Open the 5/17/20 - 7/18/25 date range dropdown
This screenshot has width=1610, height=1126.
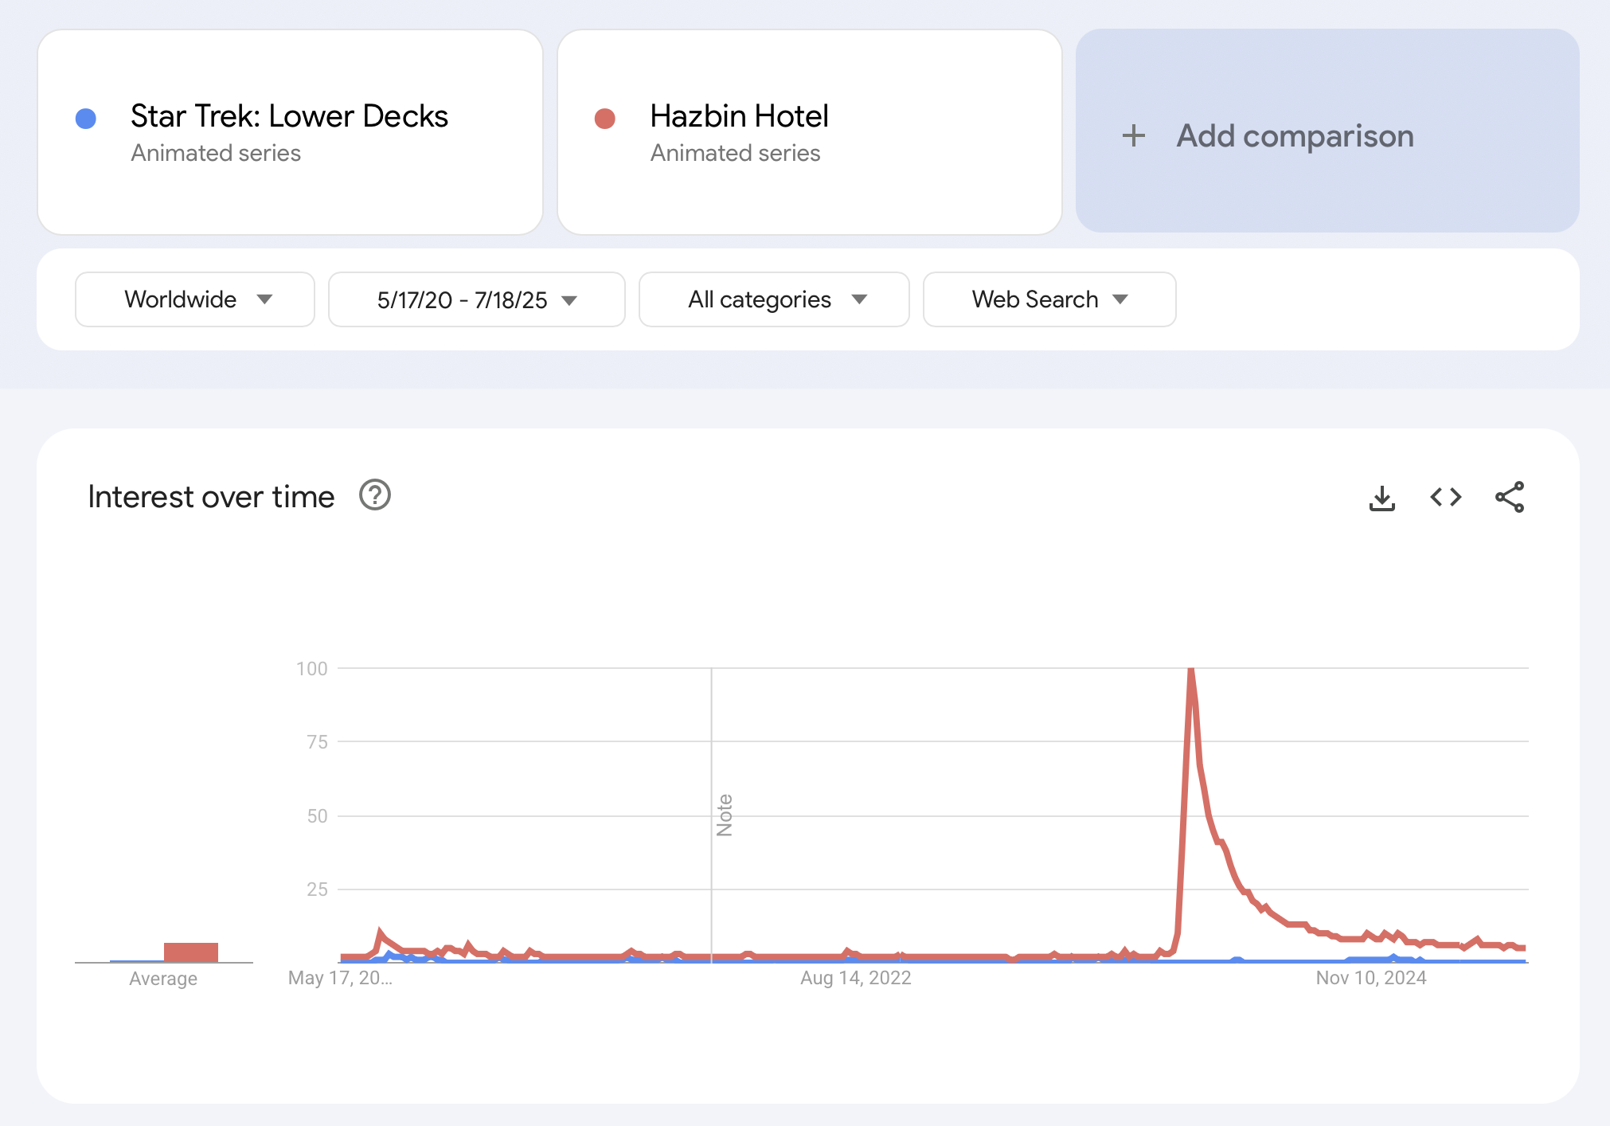(x=477, y=299)
